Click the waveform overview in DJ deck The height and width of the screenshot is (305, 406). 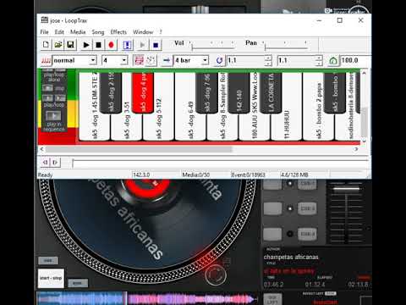146,298
